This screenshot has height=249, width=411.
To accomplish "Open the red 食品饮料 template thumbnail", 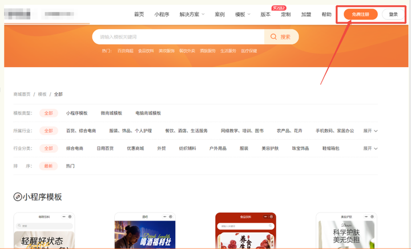I will click(x=245, y=231).
